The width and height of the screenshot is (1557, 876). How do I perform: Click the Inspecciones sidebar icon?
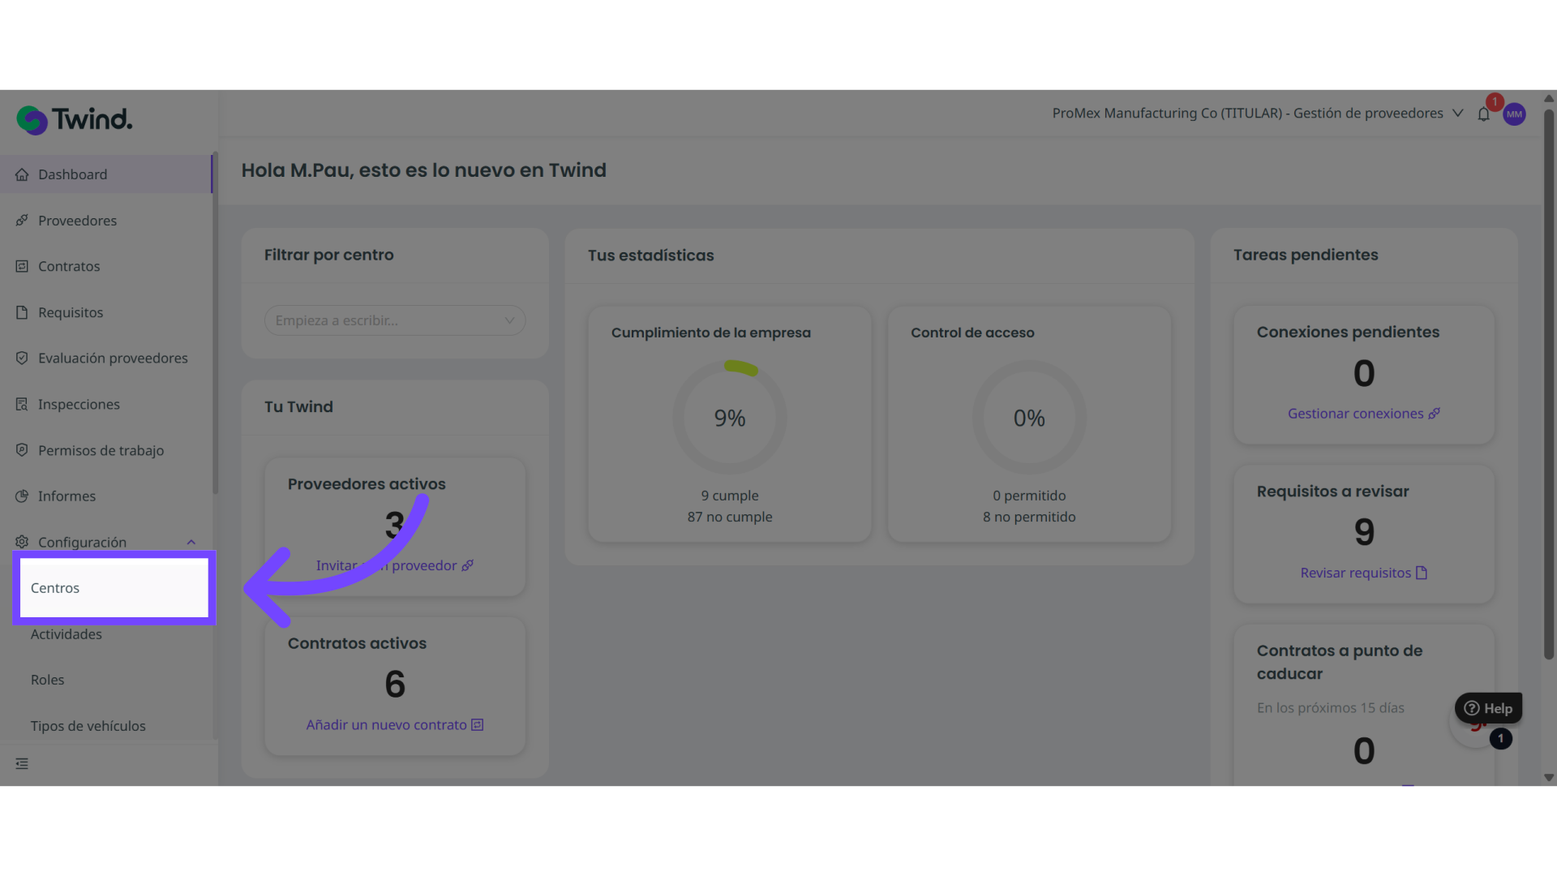22,404
